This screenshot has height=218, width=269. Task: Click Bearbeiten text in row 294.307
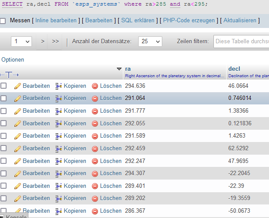click(x=36, y=173)
